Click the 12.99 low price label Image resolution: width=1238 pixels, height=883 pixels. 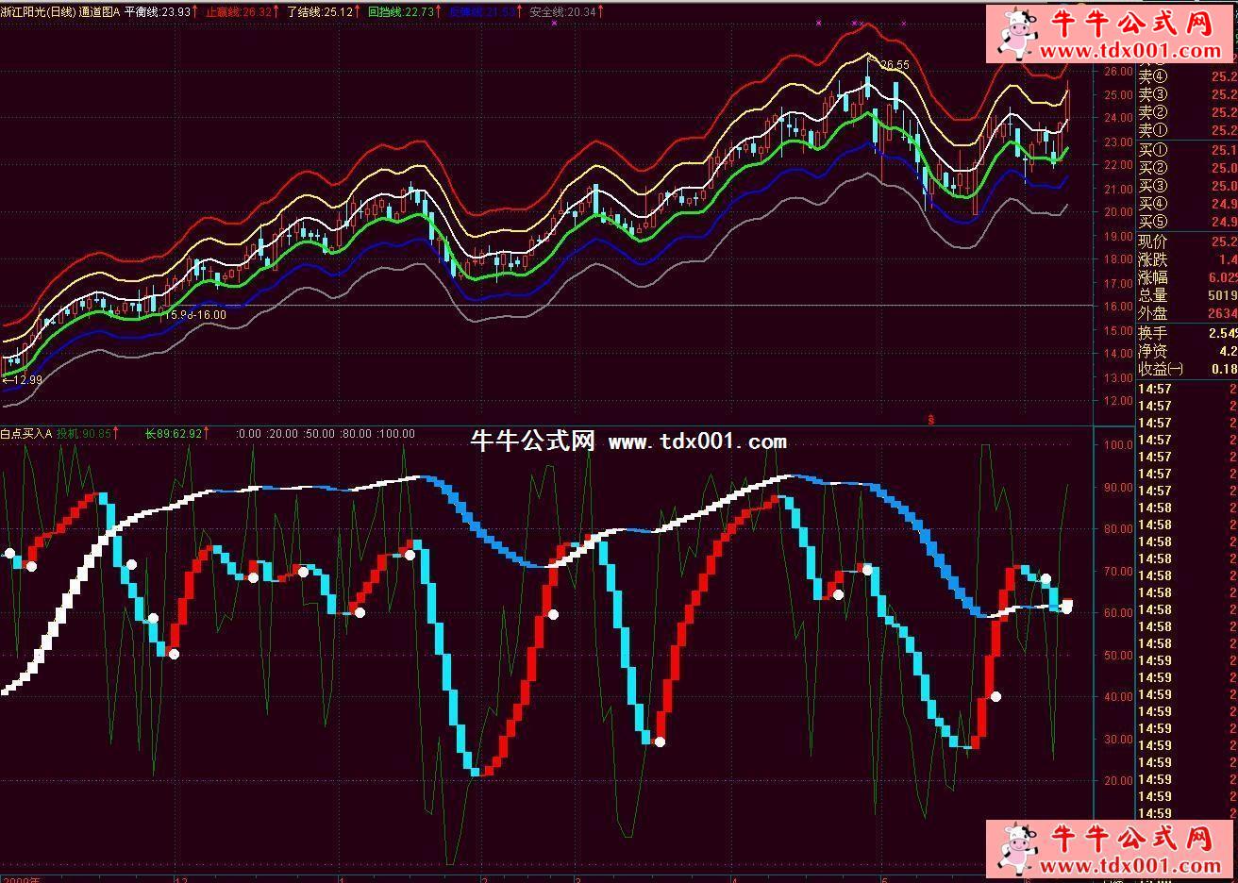tap(25, 379)
